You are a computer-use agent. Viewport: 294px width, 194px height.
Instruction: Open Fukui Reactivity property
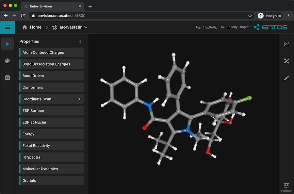(52, 146)
